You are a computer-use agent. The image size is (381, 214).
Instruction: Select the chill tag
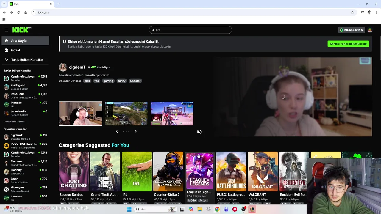click(x=87, y=81)
